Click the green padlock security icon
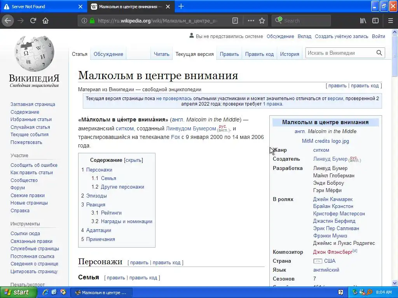This screenshot has height=298, width=398. (x=92, y=21)
